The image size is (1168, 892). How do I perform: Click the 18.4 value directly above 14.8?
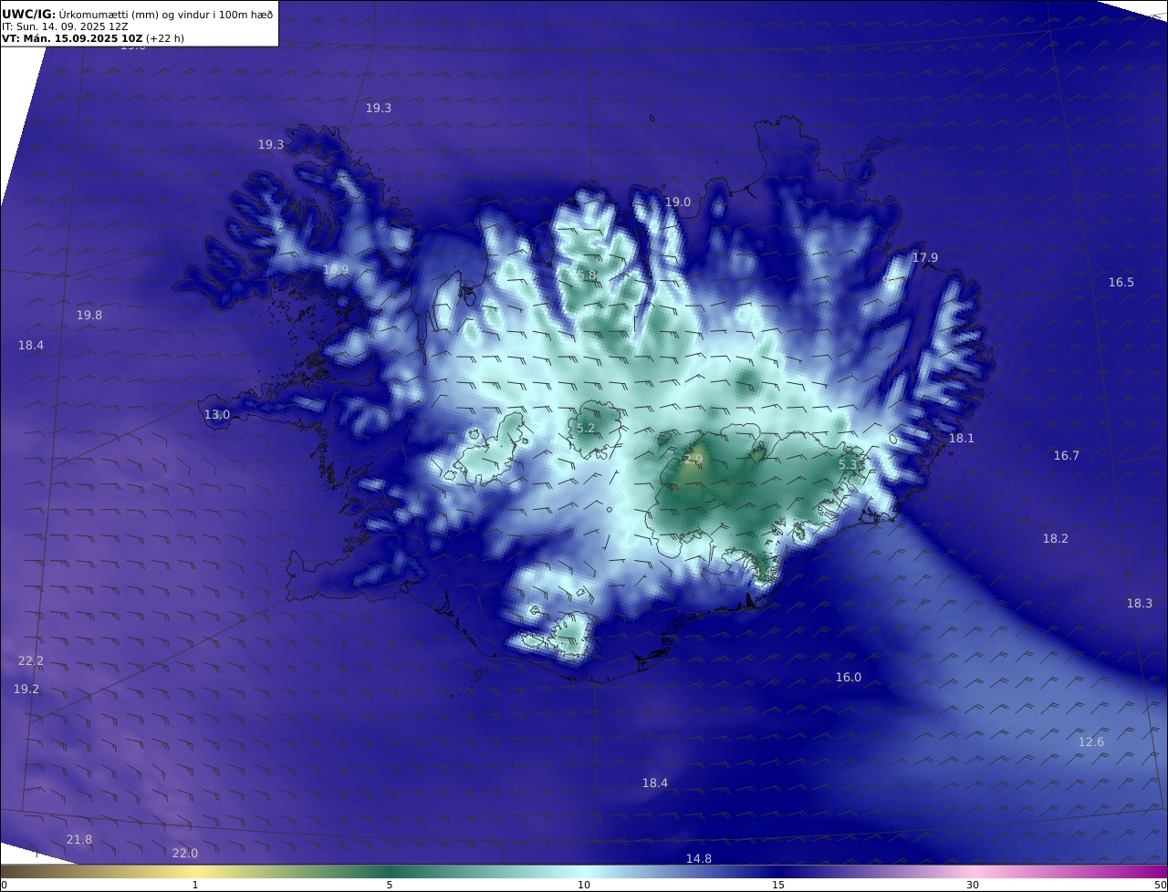655,783
